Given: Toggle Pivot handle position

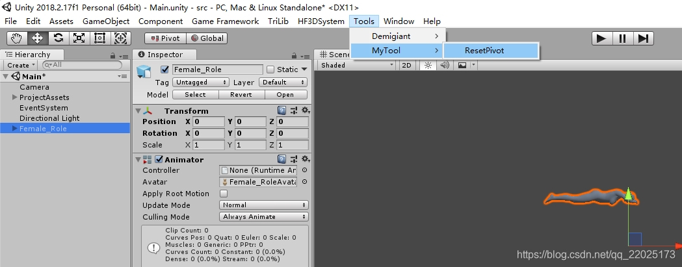Looking at the screenshot, I should pyautogui.click(x=165, y=38).
